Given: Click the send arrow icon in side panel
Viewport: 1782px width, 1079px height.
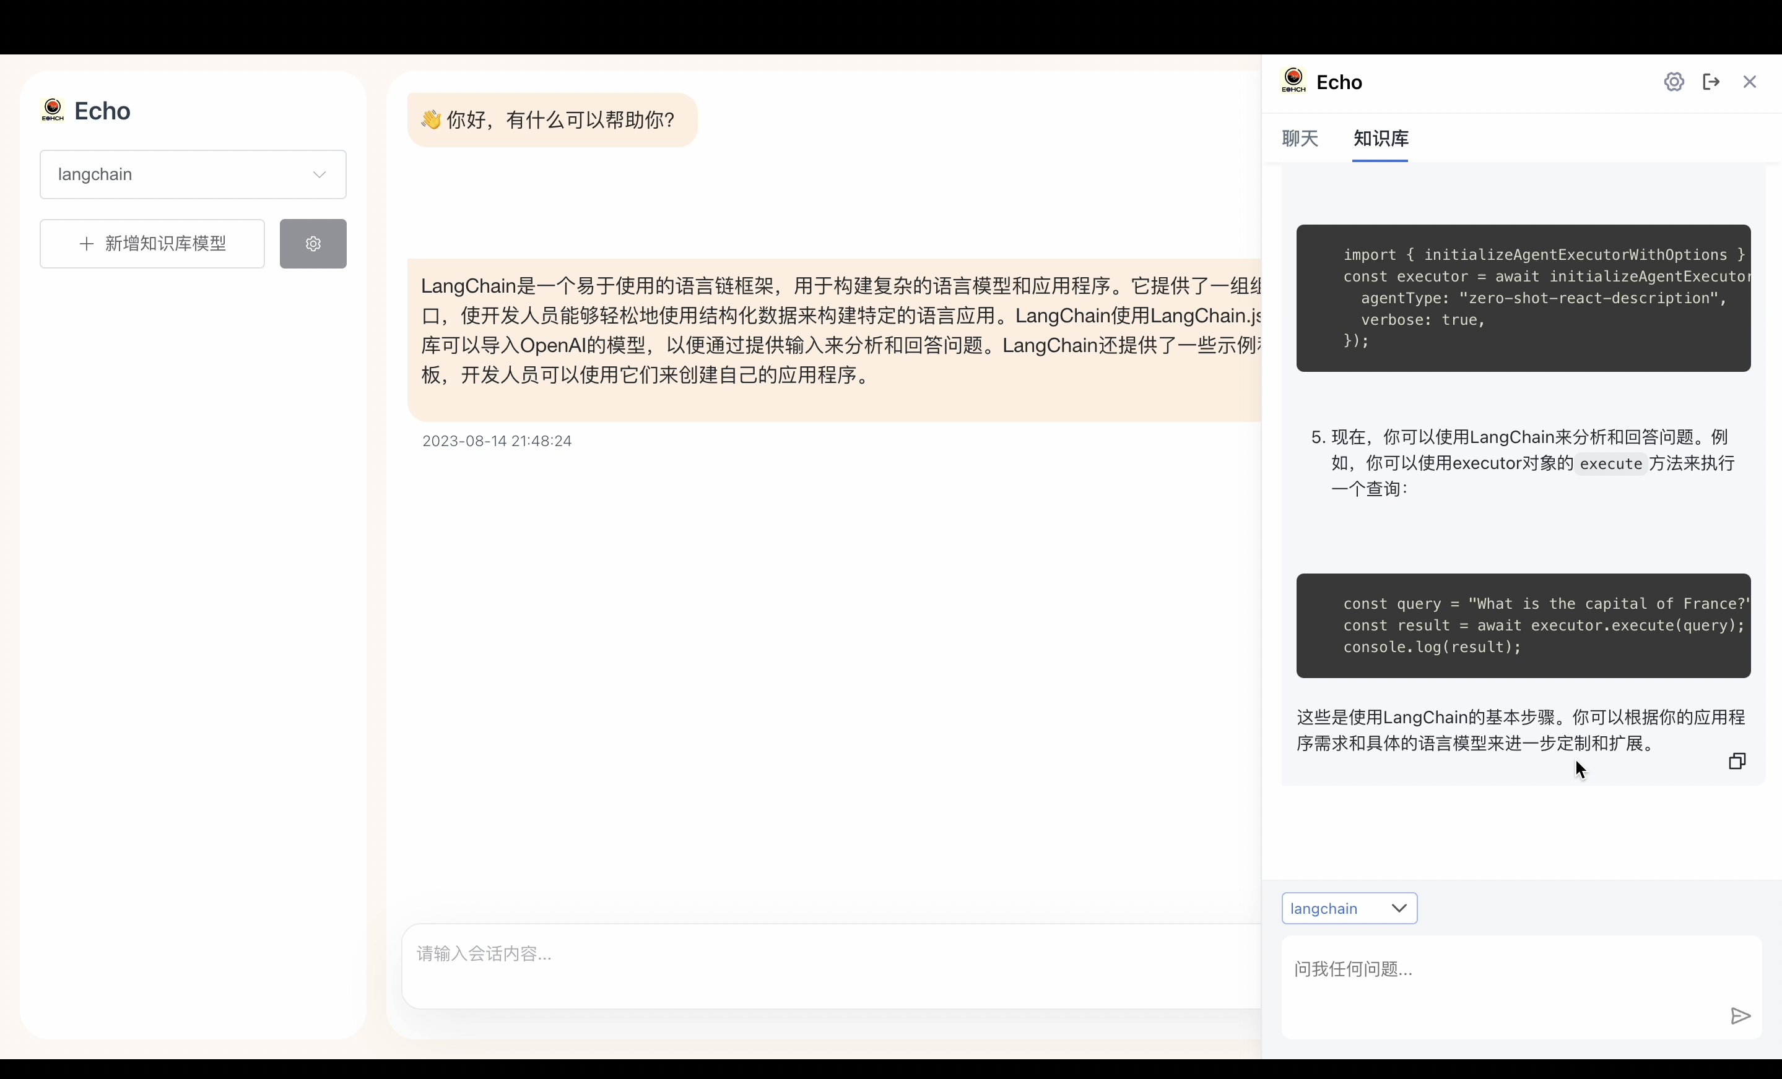Looking at the screenshot, I should tap(1740, 1016).
